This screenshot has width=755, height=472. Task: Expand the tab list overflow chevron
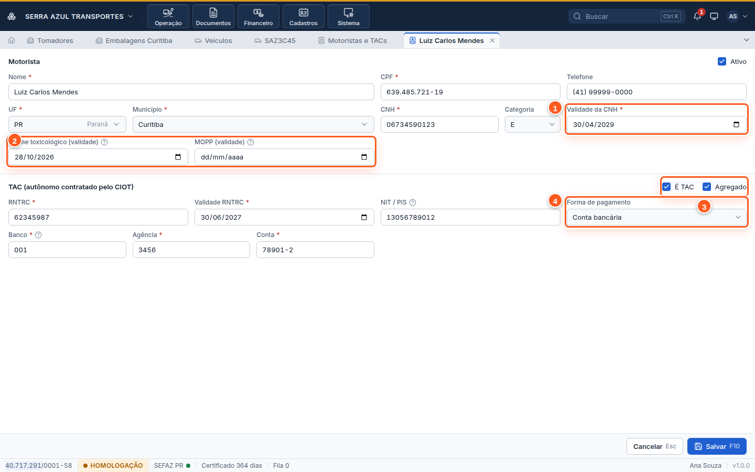(x=747, y=40)
